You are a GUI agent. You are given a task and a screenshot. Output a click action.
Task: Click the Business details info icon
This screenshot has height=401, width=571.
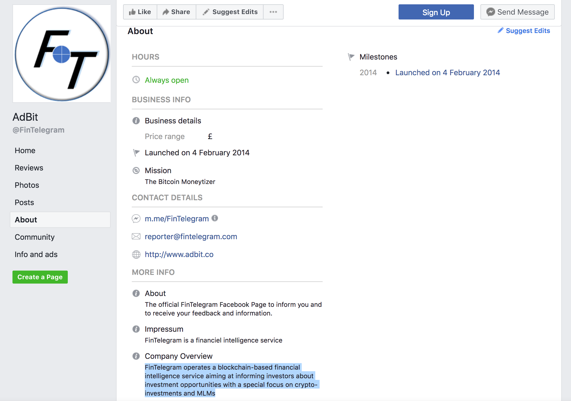136,121
